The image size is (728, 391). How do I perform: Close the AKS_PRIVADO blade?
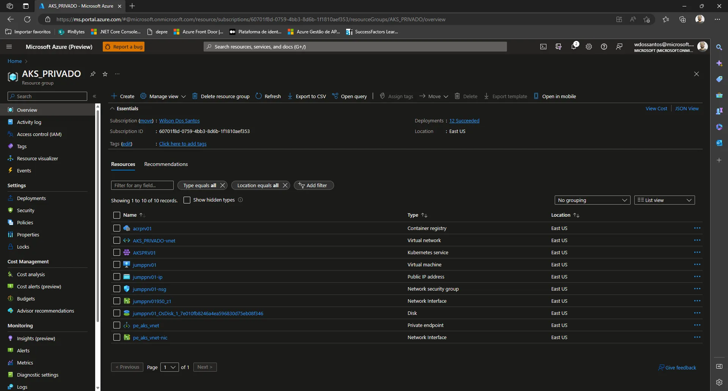point(697,74)
